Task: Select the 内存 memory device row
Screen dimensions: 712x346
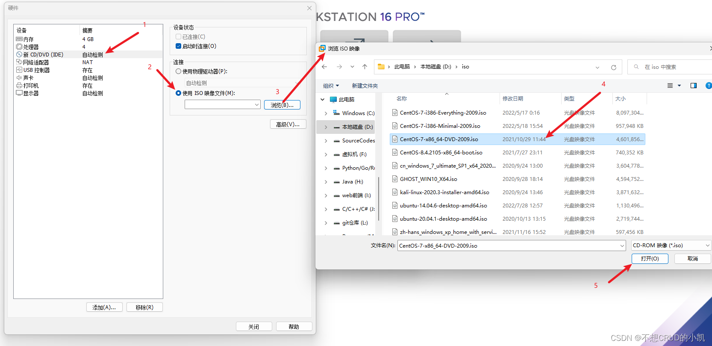Action: [88, 39]
